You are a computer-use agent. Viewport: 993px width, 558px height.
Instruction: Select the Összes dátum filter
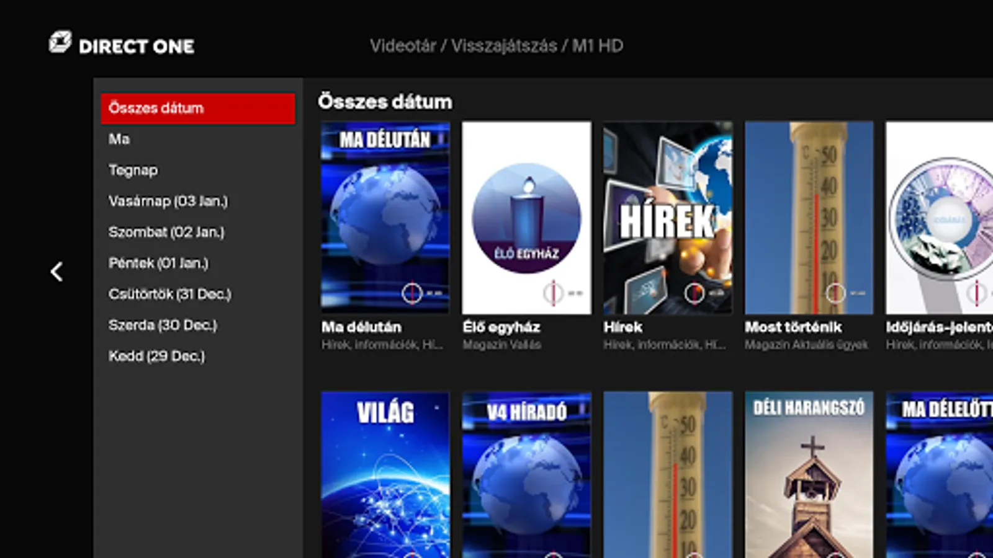point(198,108)
